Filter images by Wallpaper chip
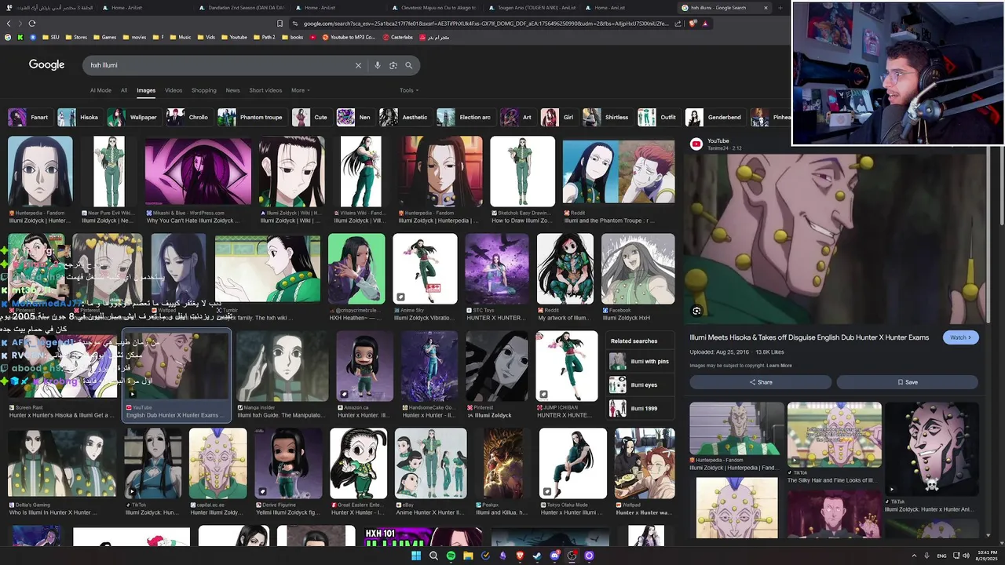Screen dimensions: 1005x565 click(133, 118)
